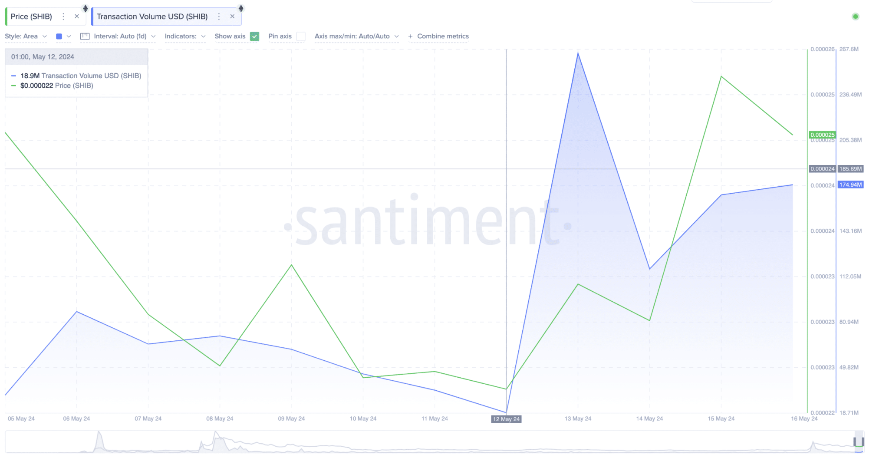Image resolution: width=889 pixels, height=458 pixels.
Task: Click the 185.69M crosshair axis label
Action: tap(850, 169)
